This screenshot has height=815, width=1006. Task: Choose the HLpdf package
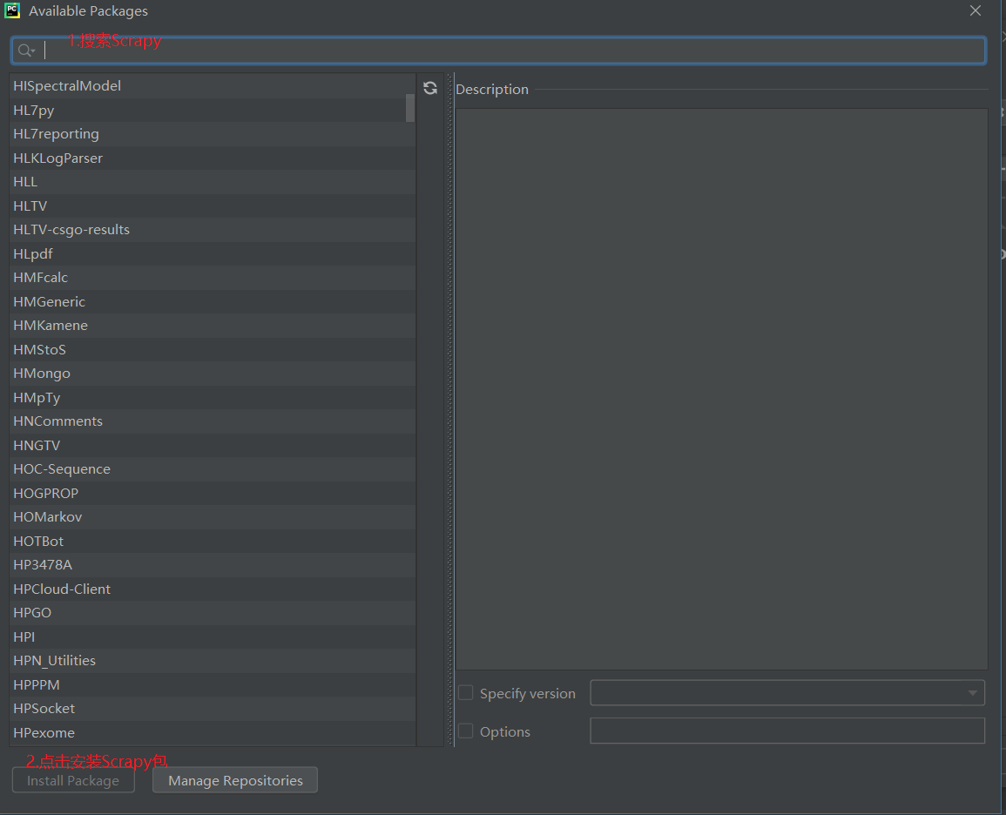pyautogui.click(x=213, y=254)
